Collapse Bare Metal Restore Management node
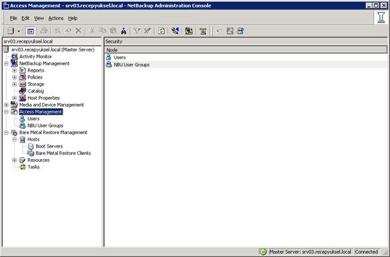 coord(6,133)
